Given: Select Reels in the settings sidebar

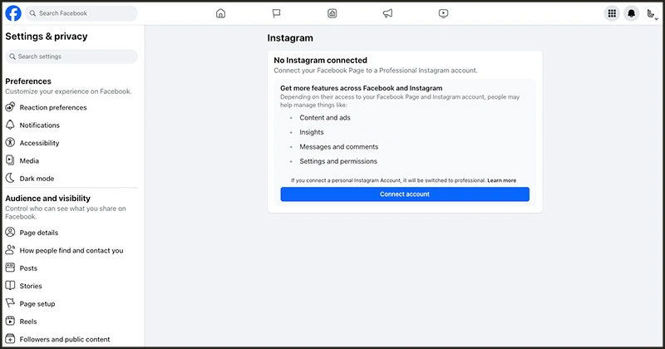Looking at the screenshot, I should pos(28,322).
